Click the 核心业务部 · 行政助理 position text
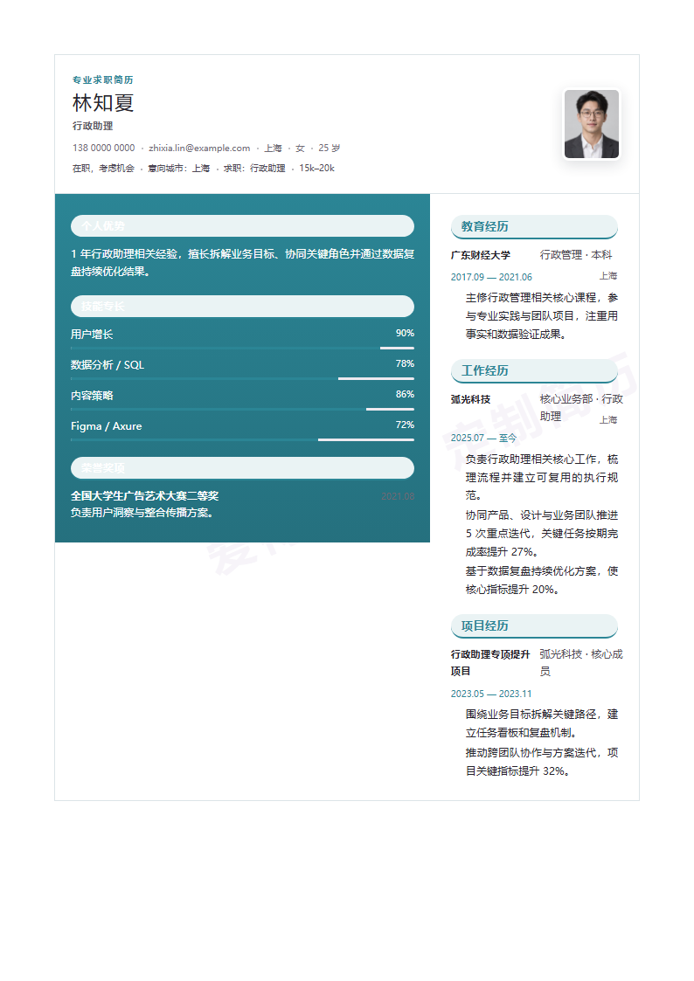 pos(580,407)
